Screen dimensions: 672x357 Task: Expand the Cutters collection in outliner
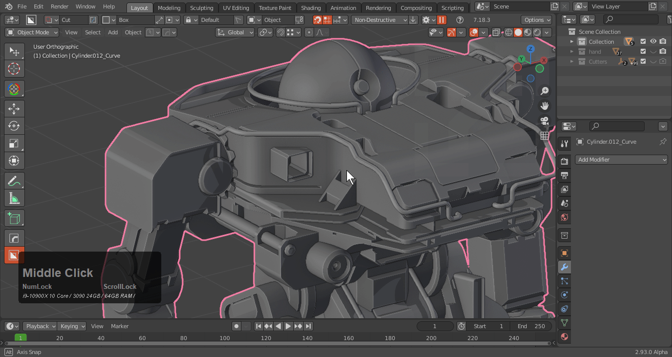(x=572, y=62)
